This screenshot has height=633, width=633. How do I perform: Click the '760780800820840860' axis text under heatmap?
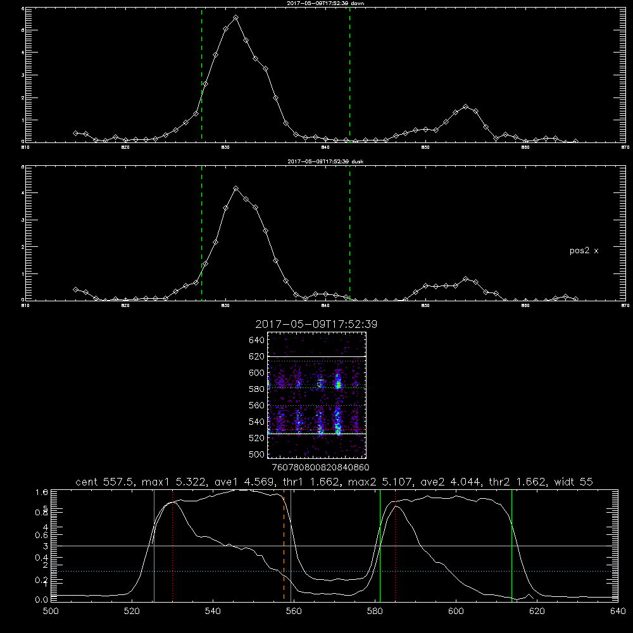click(320, 468)
